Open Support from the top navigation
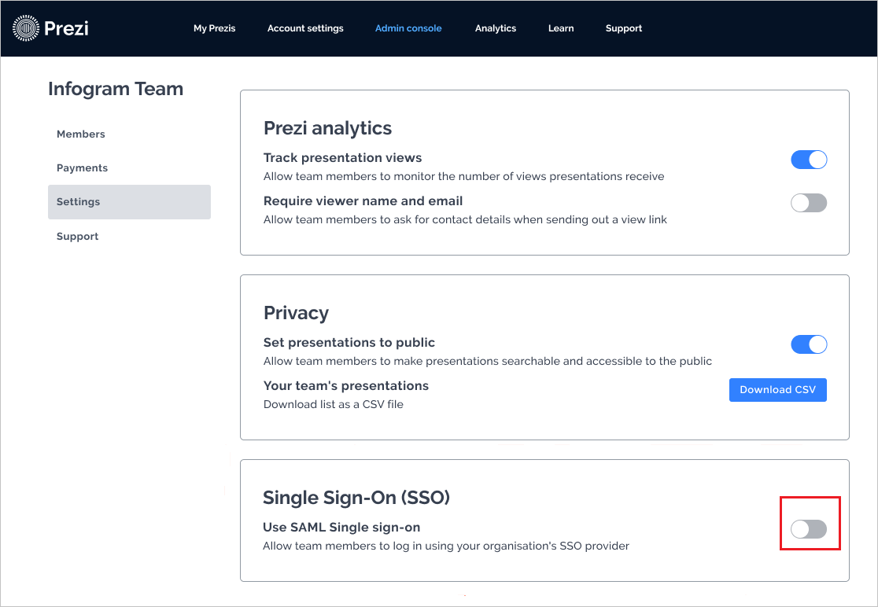This screenshot has width=878, height=607. pos(623,28)
